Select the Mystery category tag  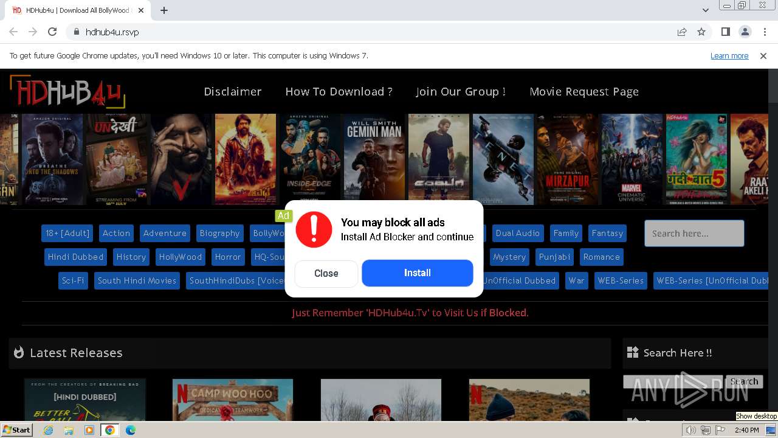pyautogui.click(x=509, y=257)
